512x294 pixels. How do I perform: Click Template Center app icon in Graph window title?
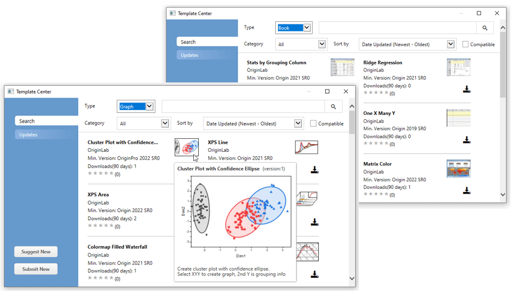click(11, 92)
